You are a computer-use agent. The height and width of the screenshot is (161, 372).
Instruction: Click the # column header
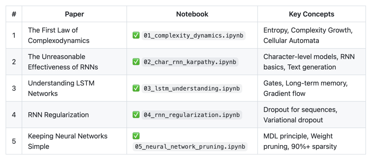click(14, 14)
